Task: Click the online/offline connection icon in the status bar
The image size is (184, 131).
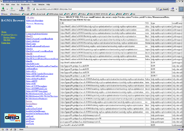Action: click(x=179, y=130)
